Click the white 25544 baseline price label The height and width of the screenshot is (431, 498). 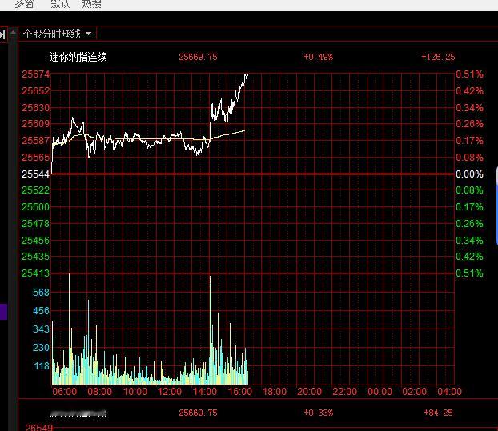click(x=36, y=174)
